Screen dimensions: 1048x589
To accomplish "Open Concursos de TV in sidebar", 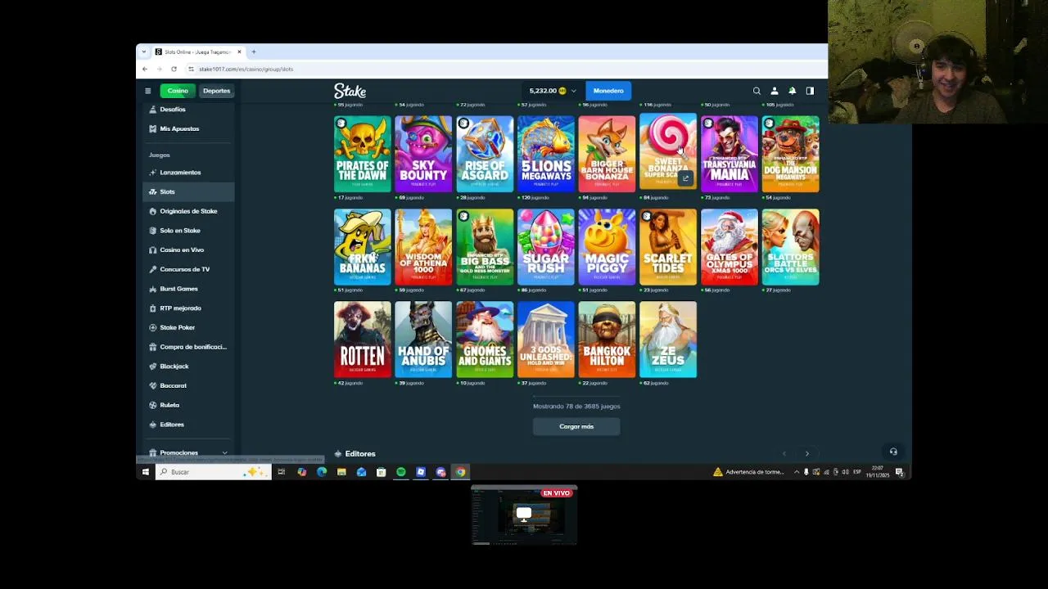I will click(x=189, y=269).
